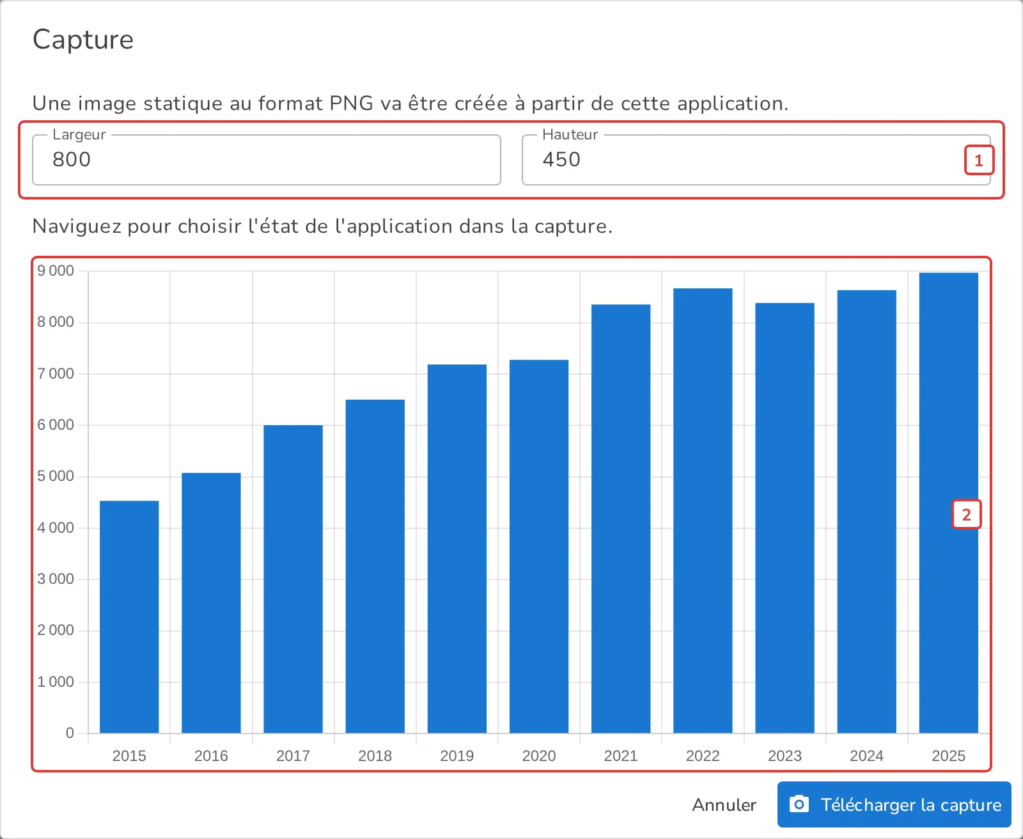This screenshot has width=1023, height=839.
Task: Select the 2021 bar in the chart
Action: [621, 519]
